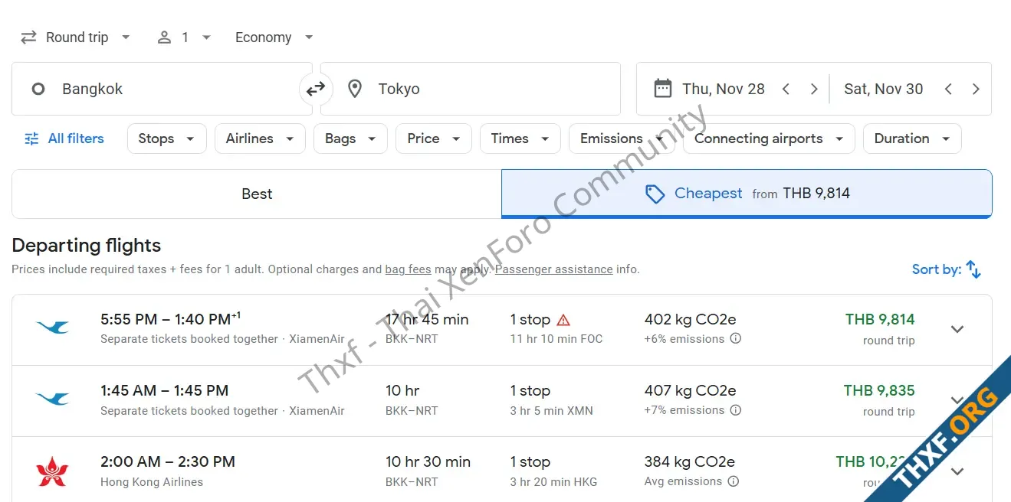Click the 3 hr 5 min XMN layover

click(552, 410)
